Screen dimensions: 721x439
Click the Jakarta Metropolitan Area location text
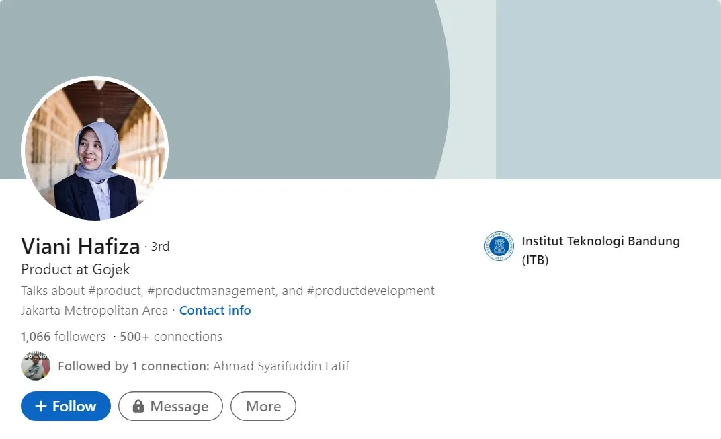pyautogui.click(x=94, y=311)
